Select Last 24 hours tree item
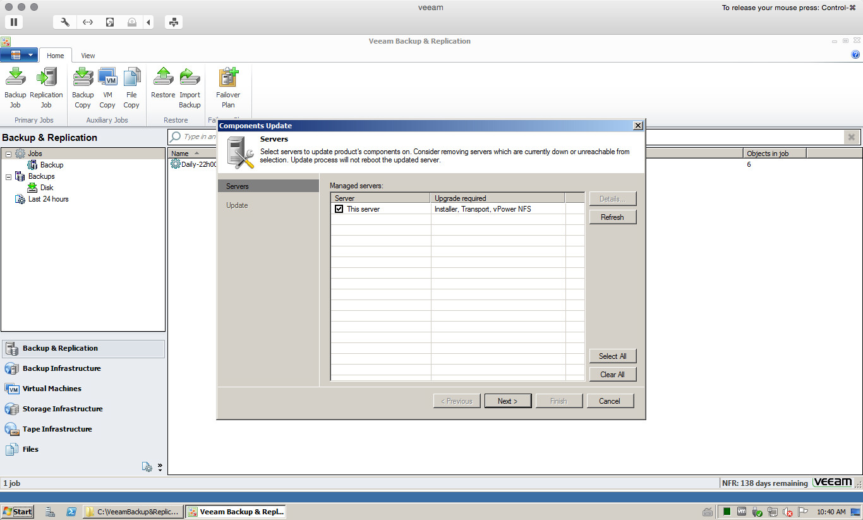 pyautogui.click(x=48, y=199)
